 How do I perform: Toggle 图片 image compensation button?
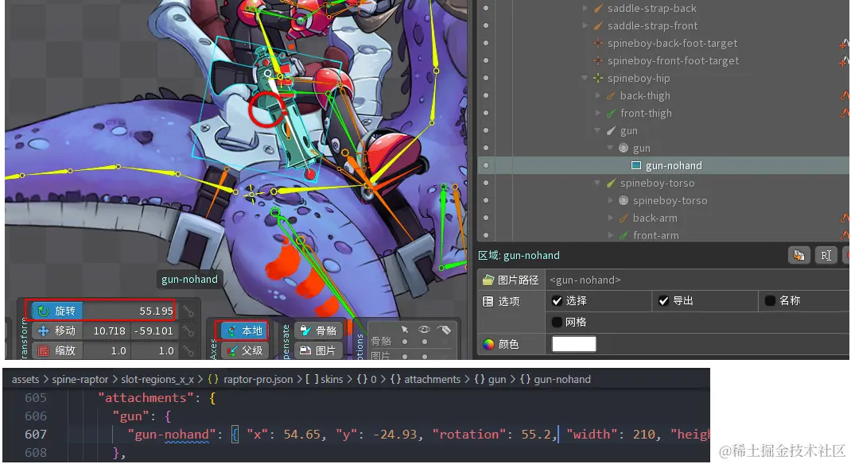click(319, 350)
